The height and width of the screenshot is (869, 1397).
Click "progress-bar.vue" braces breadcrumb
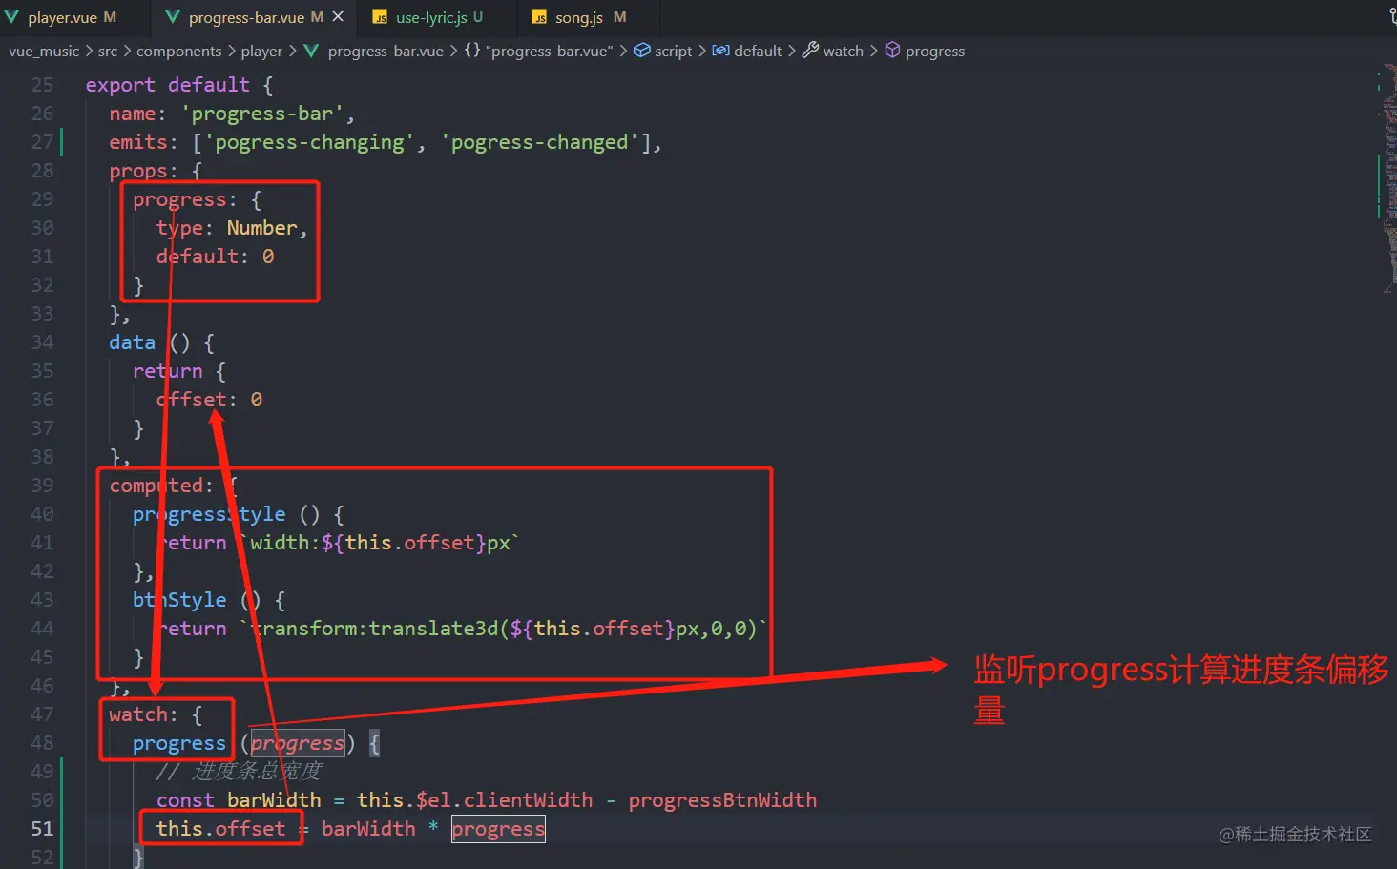550,51
